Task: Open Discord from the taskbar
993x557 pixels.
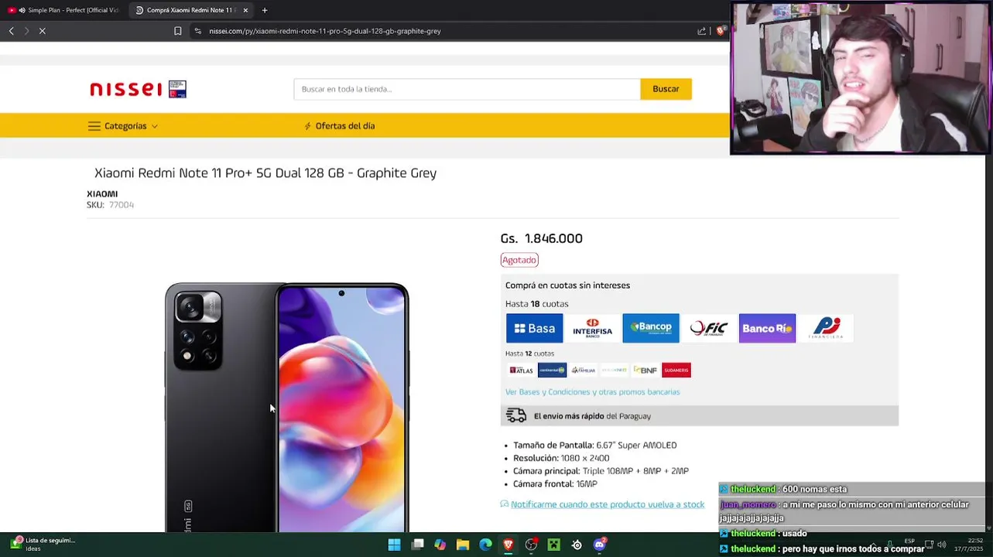Action: click(x=600, y=545)
